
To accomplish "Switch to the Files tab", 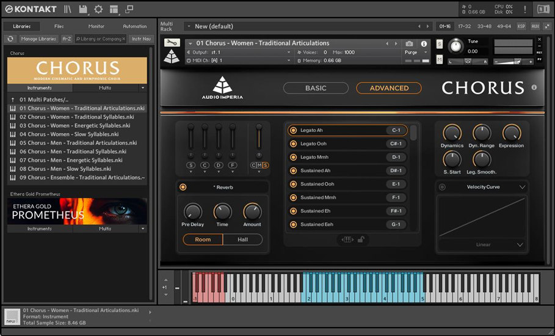I will (x=59, y=26).
